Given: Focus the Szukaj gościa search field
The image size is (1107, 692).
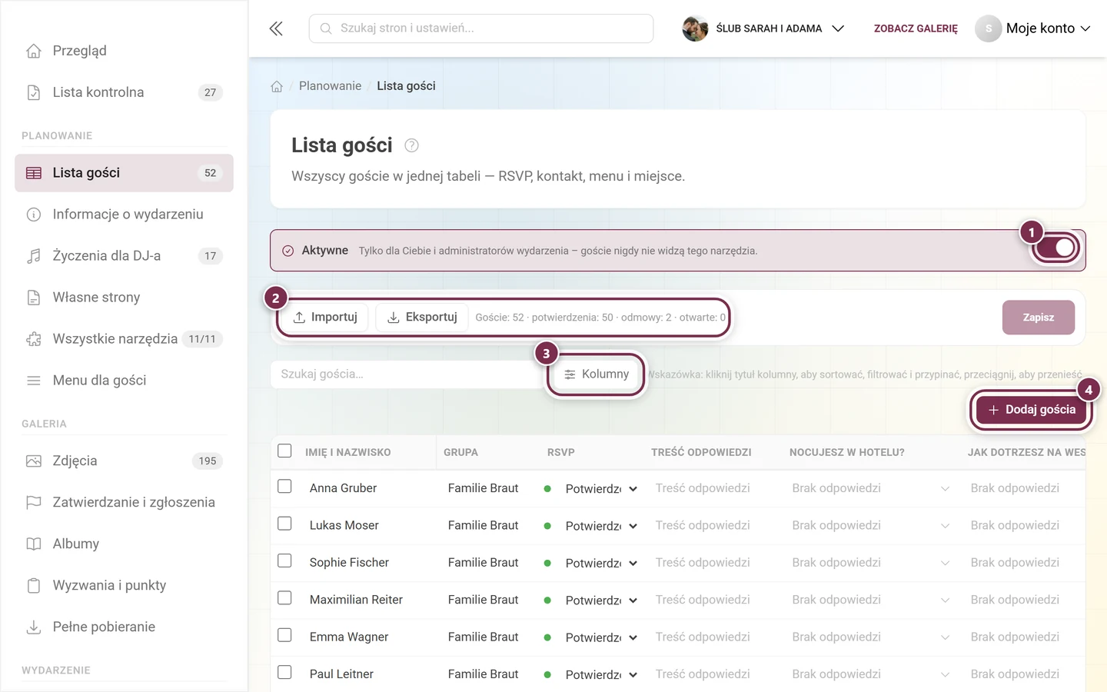Looking at the screenshot, I should point(407,374).
